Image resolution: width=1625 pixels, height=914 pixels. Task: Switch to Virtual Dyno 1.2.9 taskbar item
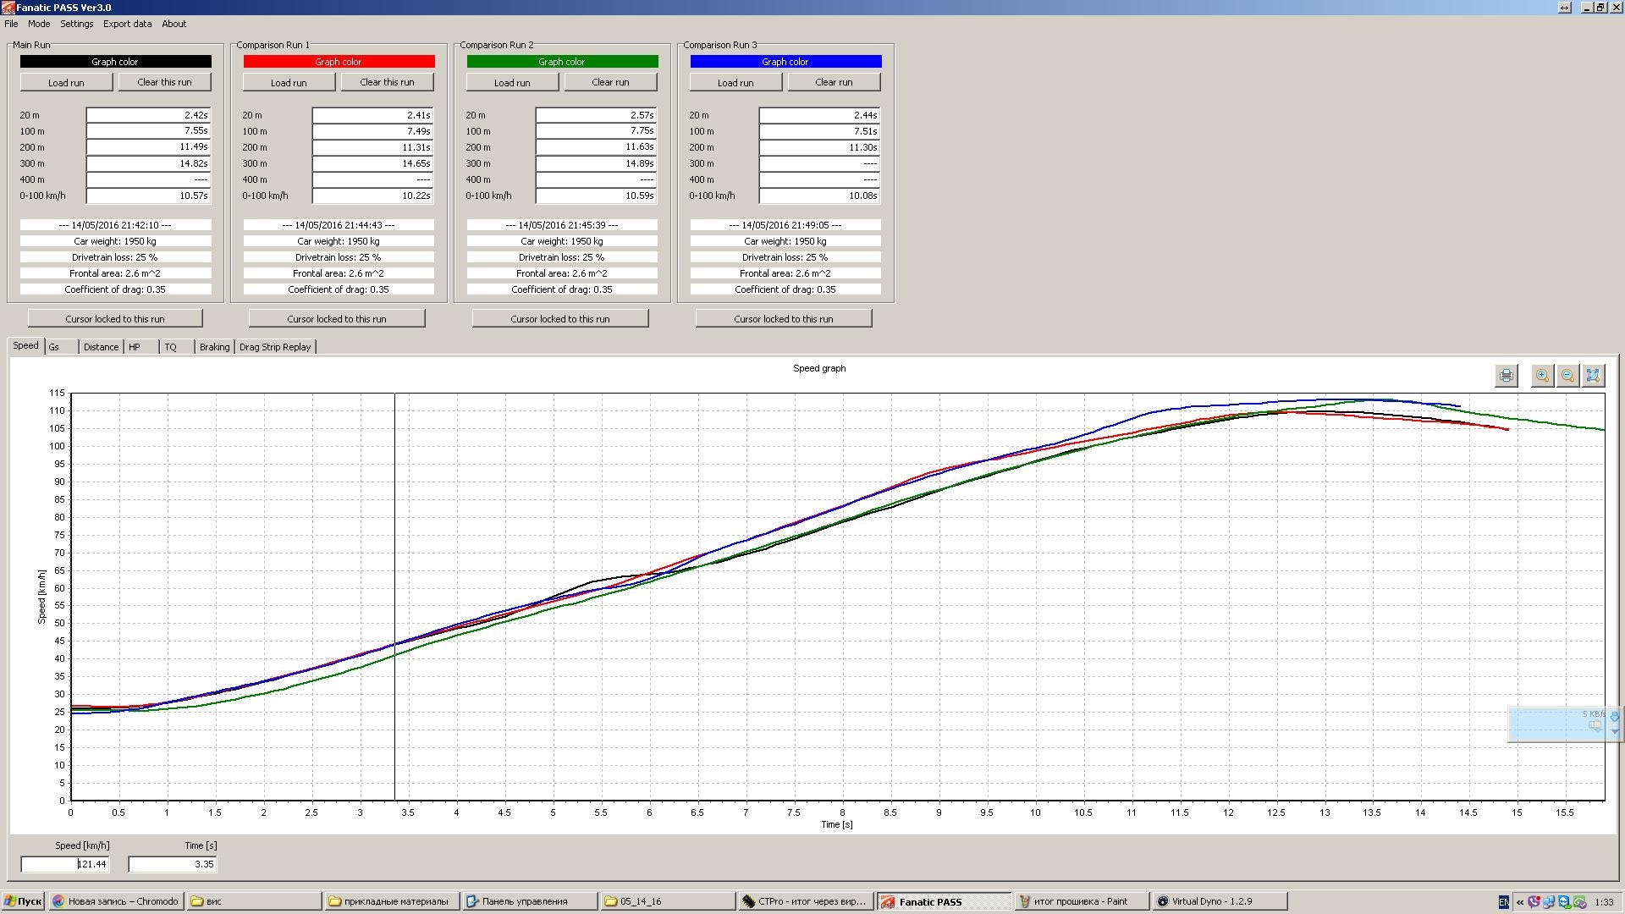pos(1221,901)
